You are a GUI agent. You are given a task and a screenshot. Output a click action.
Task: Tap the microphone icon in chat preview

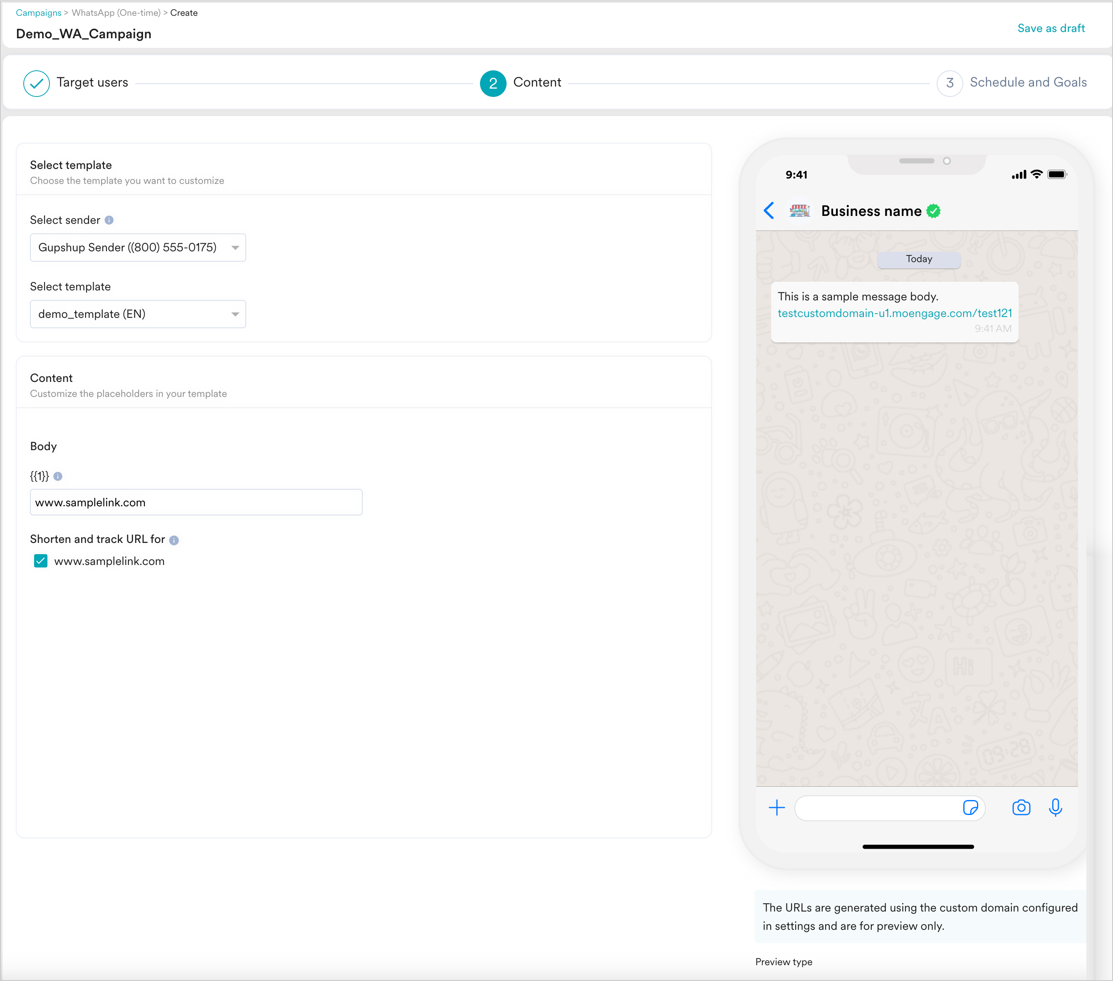pos(1055,807)
